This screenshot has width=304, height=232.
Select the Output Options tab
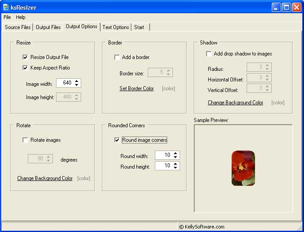(82, 26)
